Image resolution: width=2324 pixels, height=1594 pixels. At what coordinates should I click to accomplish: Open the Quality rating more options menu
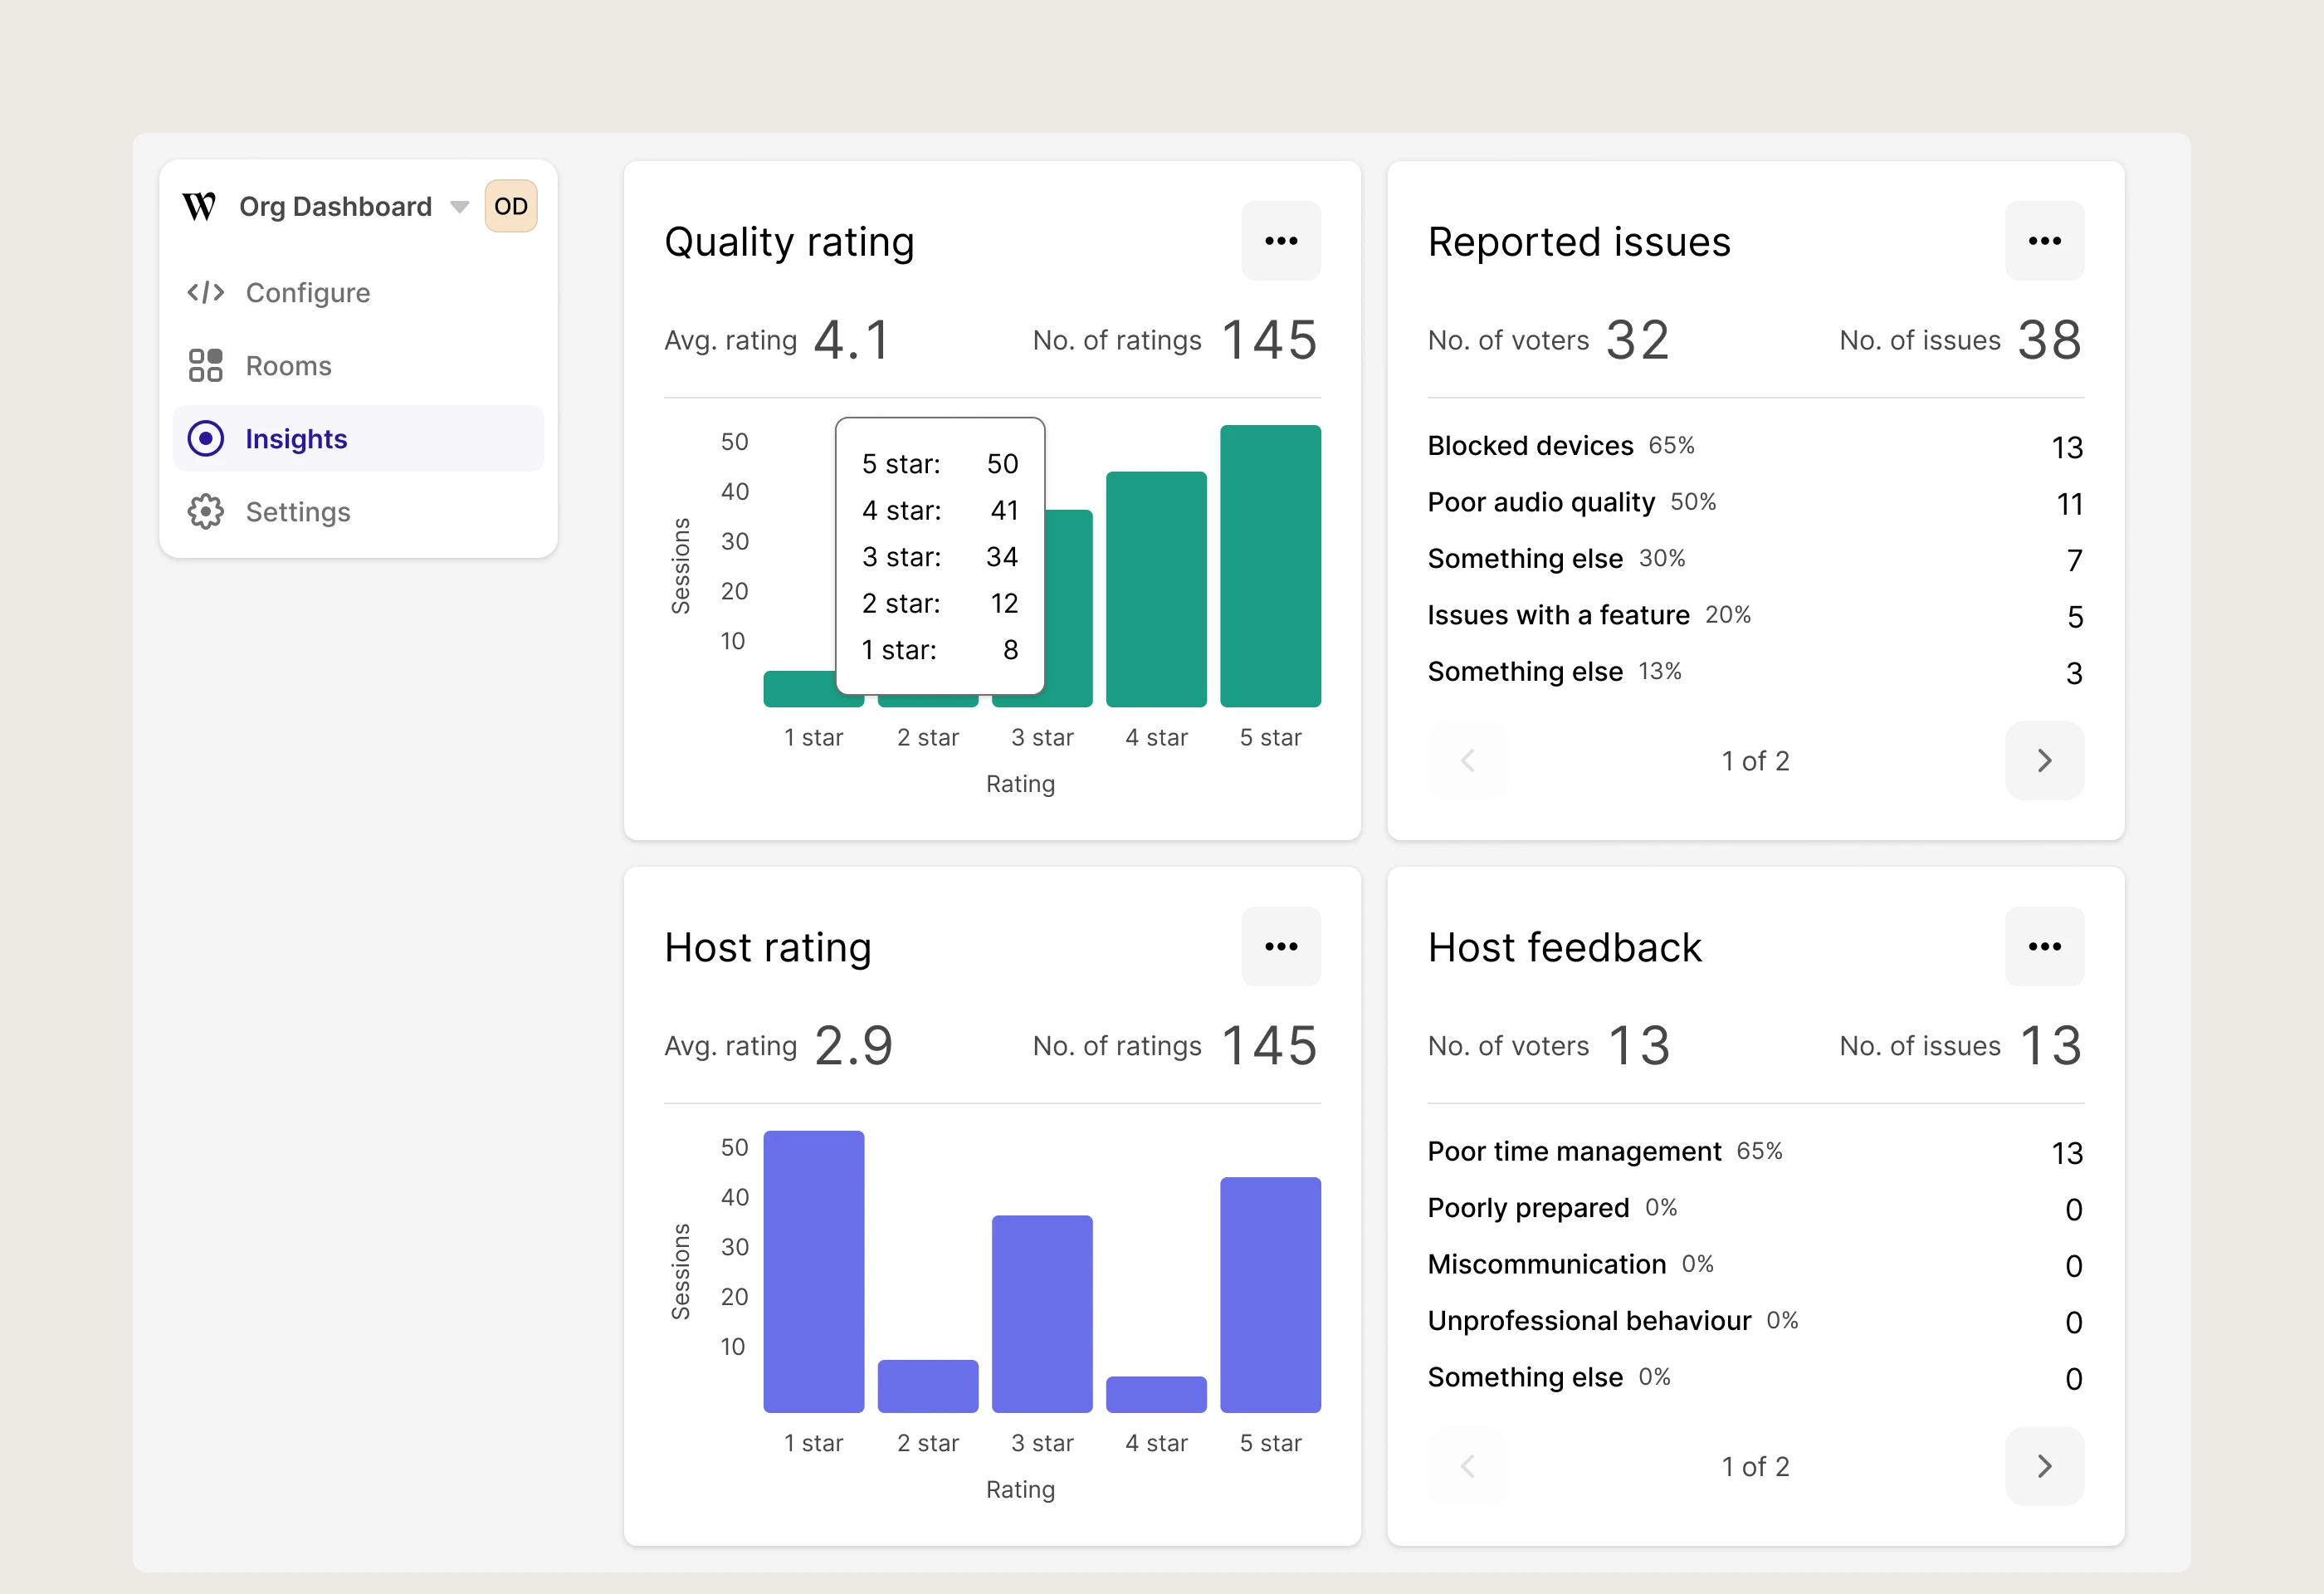pyautogui.click(x=1281, y=241)
